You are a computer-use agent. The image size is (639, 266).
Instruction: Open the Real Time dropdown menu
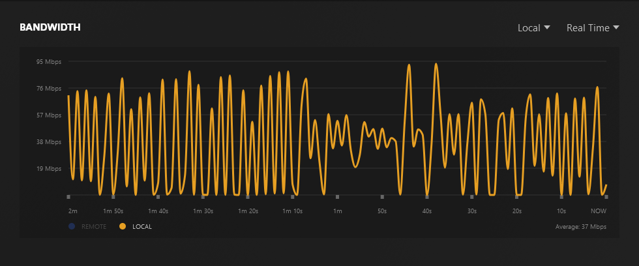(x=593, y=27)
